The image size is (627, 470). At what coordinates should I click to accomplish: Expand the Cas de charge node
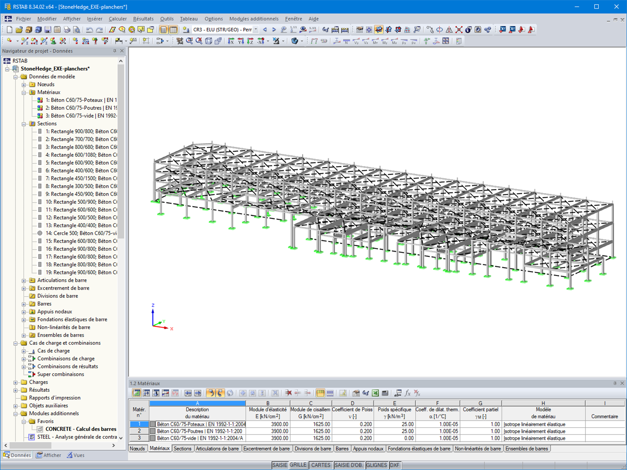click(x=24, y=351)
